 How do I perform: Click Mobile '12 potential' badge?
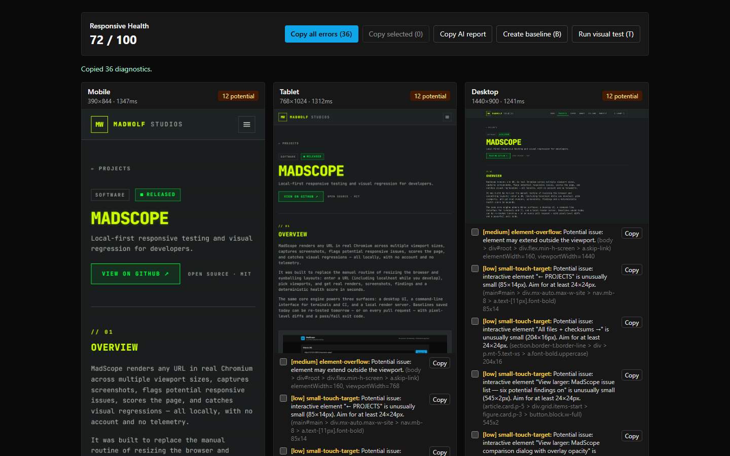point(238,96)
